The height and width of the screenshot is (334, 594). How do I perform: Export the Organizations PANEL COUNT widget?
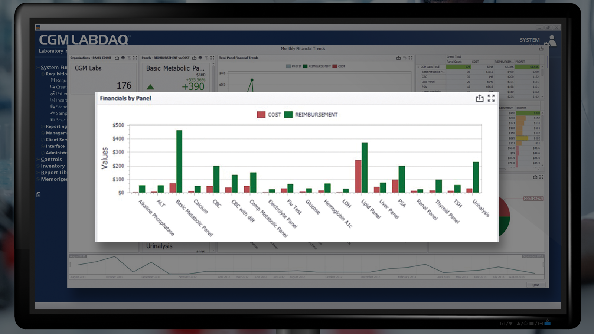(x=117, y=58)
